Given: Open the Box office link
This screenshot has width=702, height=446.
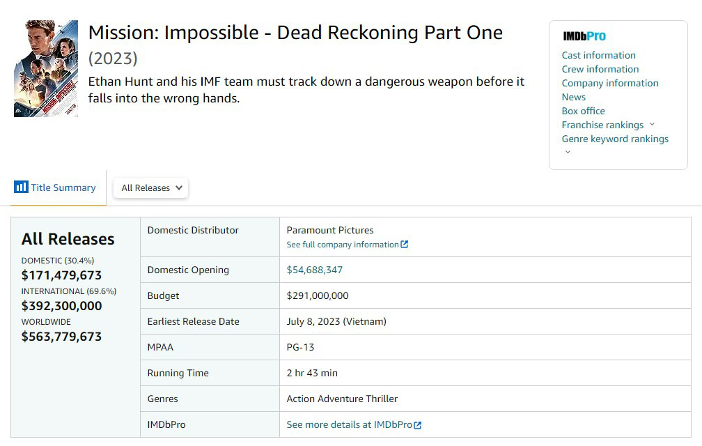Looking at the screenshot, I should click(x=583, y=111).
